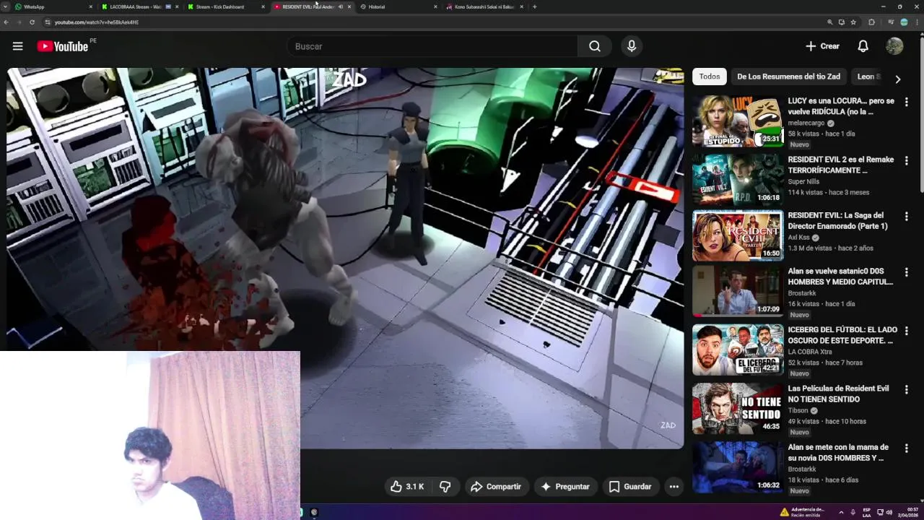Open the YouTube account avatar menu

894,46
